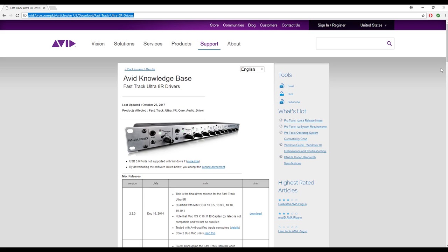Click bullet icon beside Pro Tools 12 System Requirements
This screenshot has height=252, width=448.
click(x=281, y=126)
